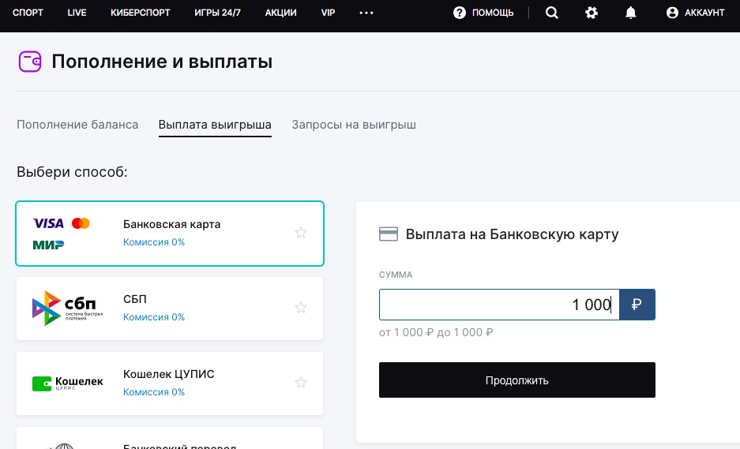740x449 pixels.
Task: Click Комиссия 0% under СБП
Action: [154, 317]
